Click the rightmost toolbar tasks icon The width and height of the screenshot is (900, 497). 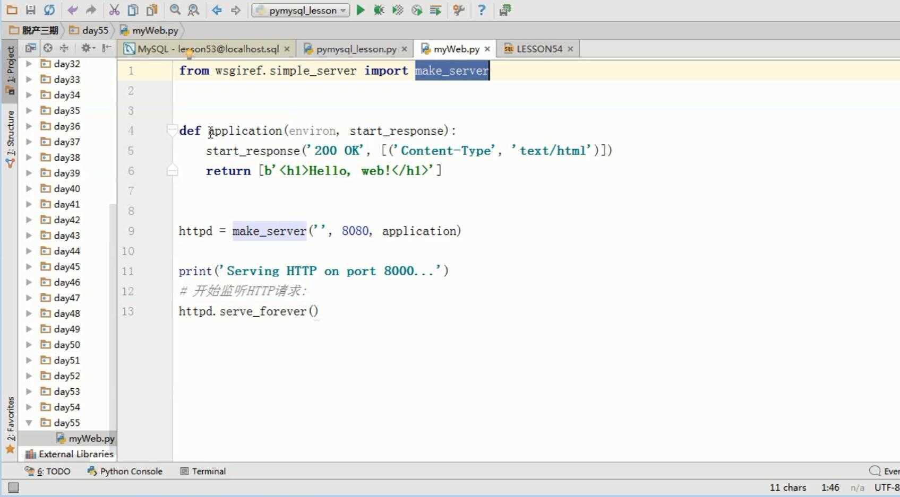(505, 10)
